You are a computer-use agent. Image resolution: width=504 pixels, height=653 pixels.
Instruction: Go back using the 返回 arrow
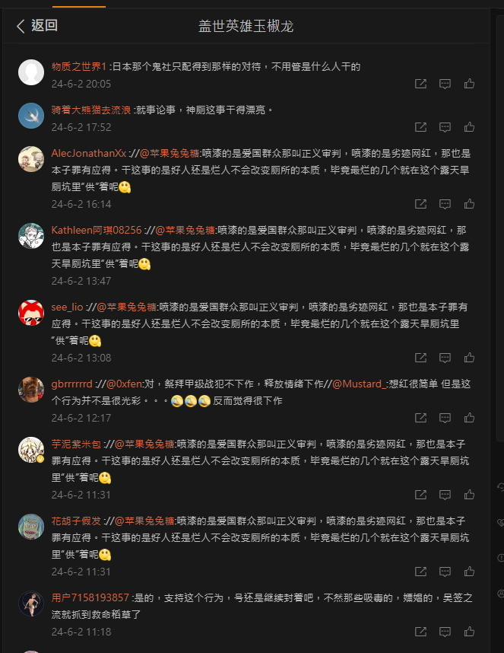click(x=36, y=26)
